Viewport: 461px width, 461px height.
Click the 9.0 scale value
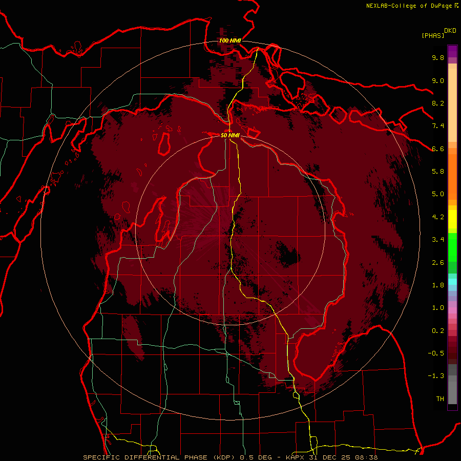pos(438,80)
